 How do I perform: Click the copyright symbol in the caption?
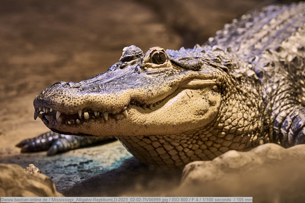point(2,200)
